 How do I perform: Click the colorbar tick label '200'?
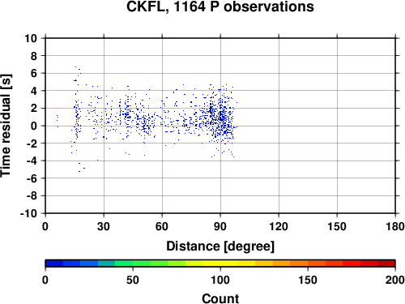pyautogui.click(x=395, y=280)
